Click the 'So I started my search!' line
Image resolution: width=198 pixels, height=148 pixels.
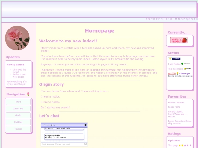pyautogui.click(x=55, y=107)
